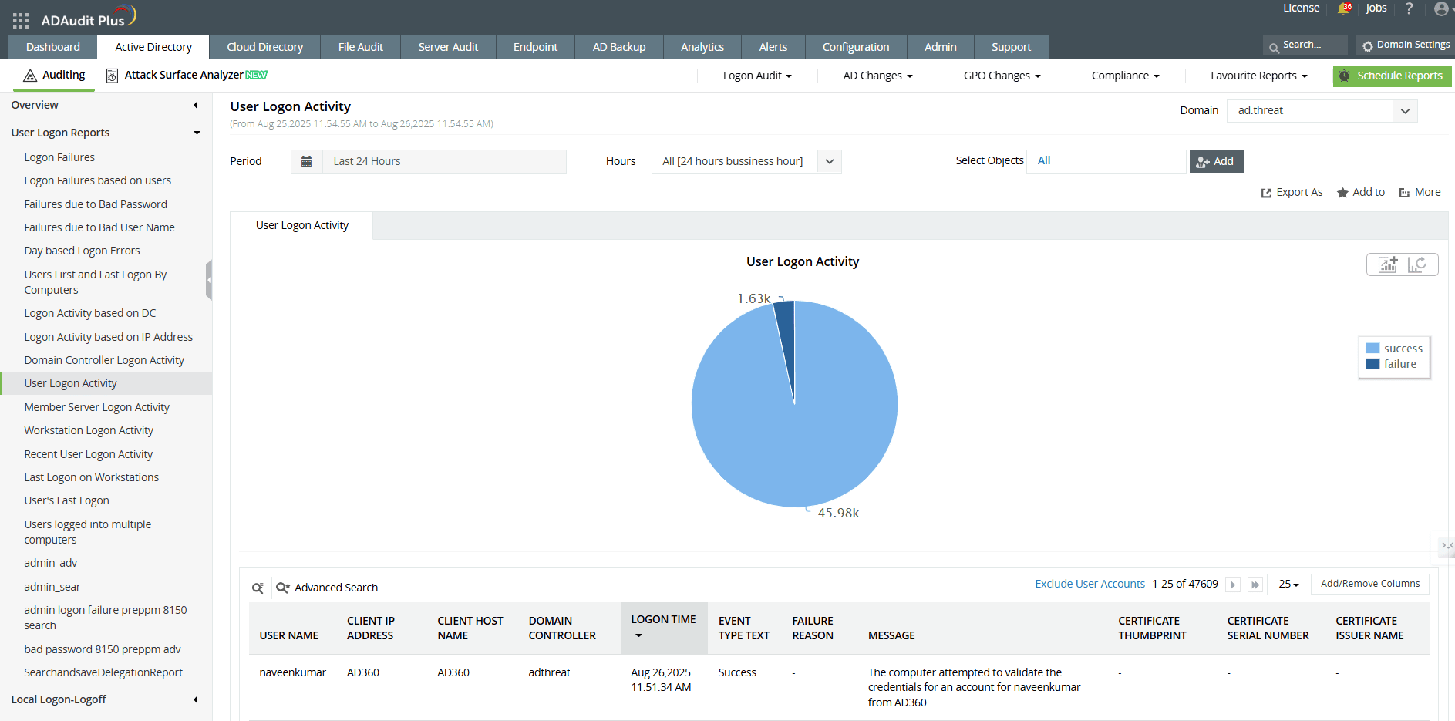Open the Schedule Reports panel
Viewport: 1455px width, 721px height.
1392,76
